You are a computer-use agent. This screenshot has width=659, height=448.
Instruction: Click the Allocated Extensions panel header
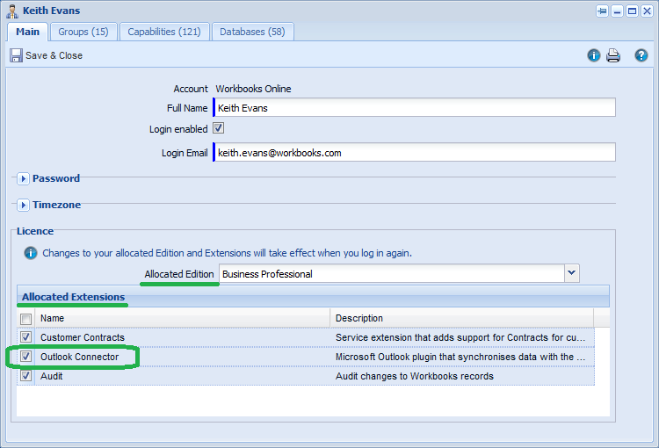tap(313, 297)
